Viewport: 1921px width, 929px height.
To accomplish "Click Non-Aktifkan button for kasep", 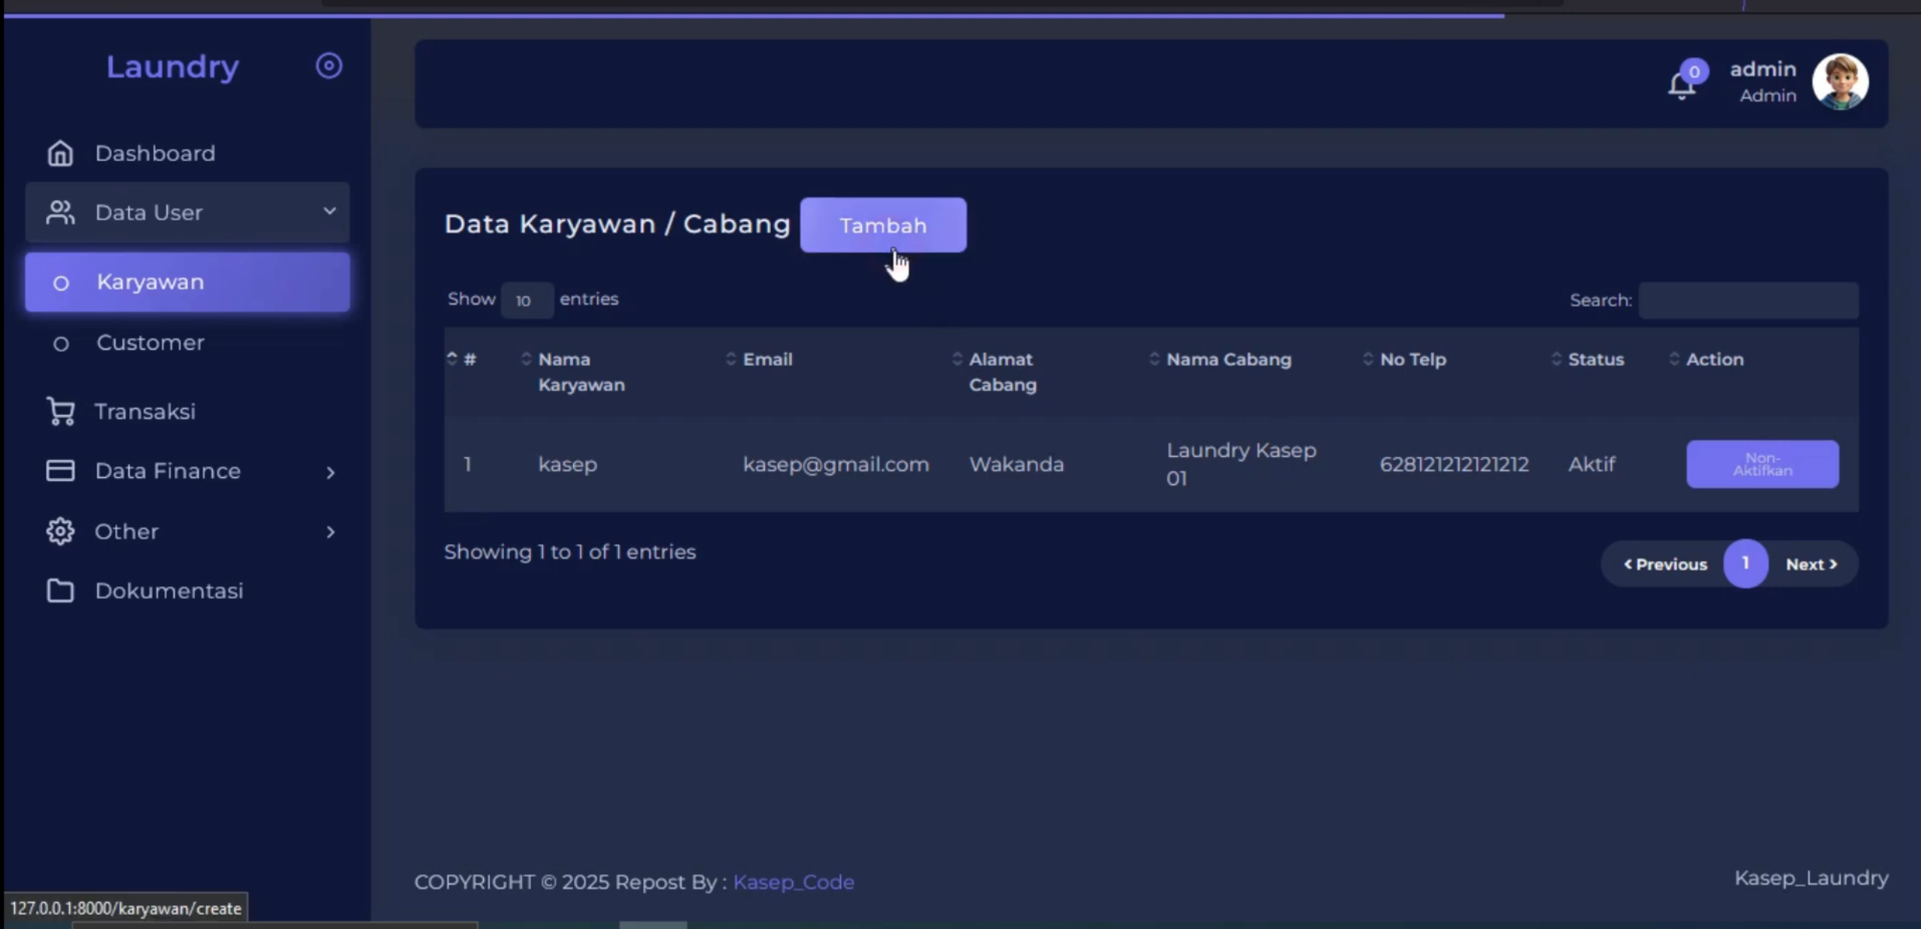I will [x=1762, y=464].
